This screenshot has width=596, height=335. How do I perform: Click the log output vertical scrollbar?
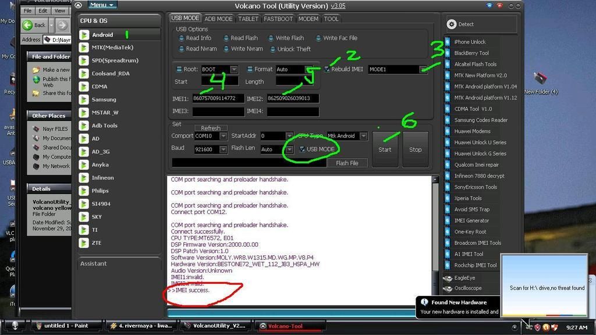pyautogui.click(x=435, y=238)
